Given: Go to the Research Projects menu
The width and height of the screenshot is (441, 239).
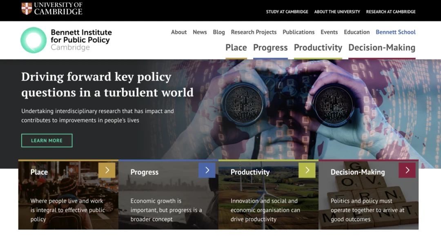Looking at the screenshot, I should coord(254,32).
